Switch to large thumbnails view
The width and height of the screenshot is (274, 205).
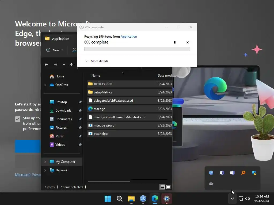click(168, 187)
